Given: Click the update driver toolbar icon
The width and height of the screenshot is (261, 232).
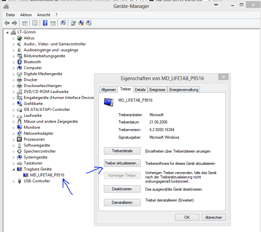Looking at the screenshot, I should (73, 23).
